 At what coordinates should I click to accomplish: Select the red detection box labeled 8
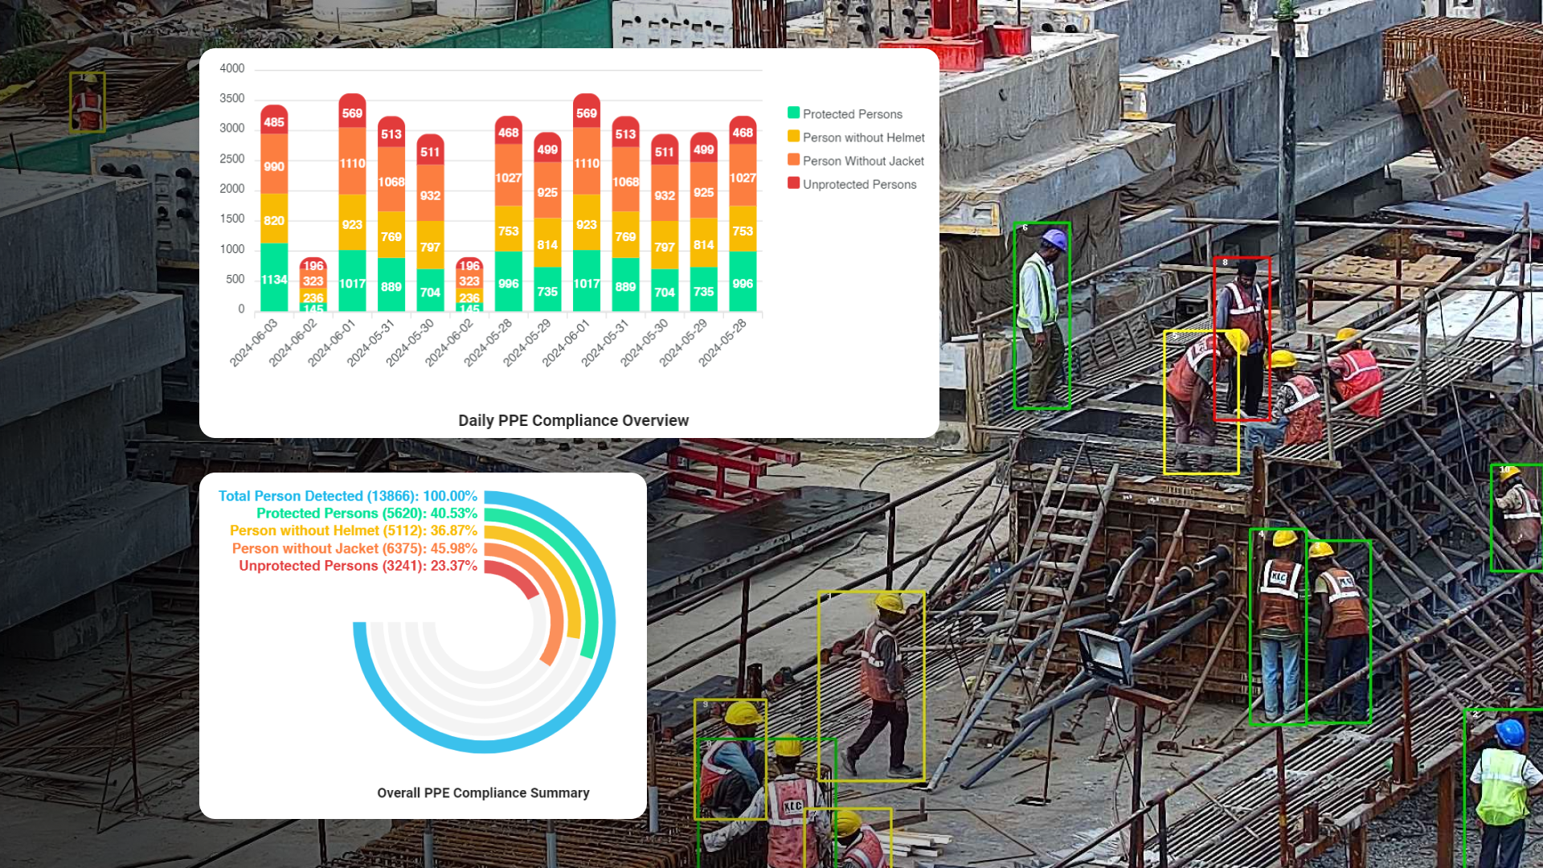pyautogui.click(x=1241, y=338)
